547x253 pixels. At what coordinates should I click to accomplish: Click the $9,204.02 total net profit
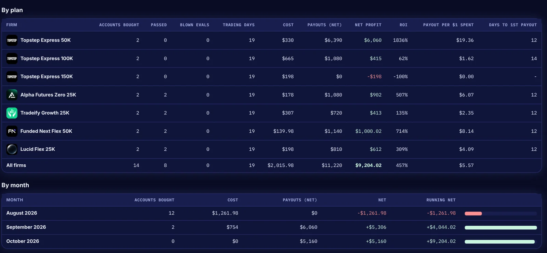click(x=368, y=165)
